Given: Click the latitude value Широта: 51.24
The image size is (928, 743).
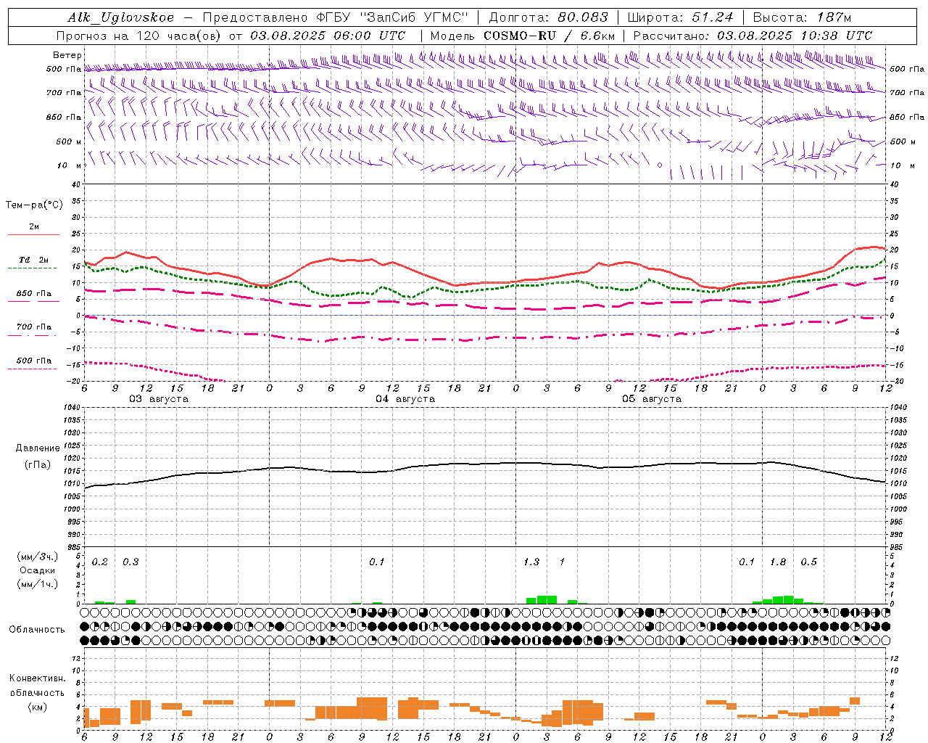Looking at the screenshot, I should (680, 17).
